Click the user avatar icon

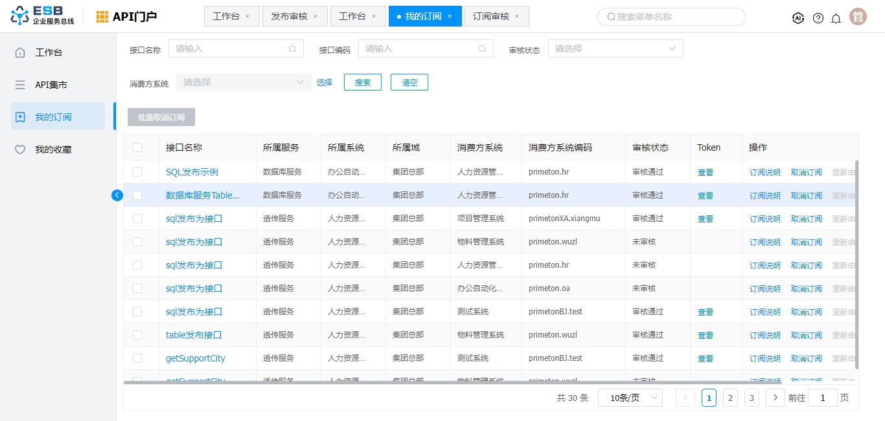tap(858, 17)
